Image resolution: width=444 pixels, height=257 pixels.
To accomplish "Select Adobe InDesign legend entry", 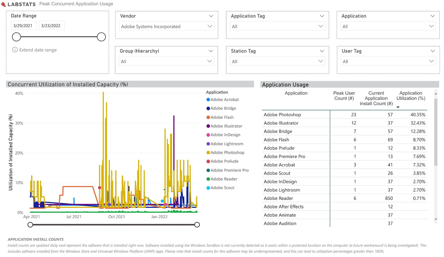I will 223,135.
